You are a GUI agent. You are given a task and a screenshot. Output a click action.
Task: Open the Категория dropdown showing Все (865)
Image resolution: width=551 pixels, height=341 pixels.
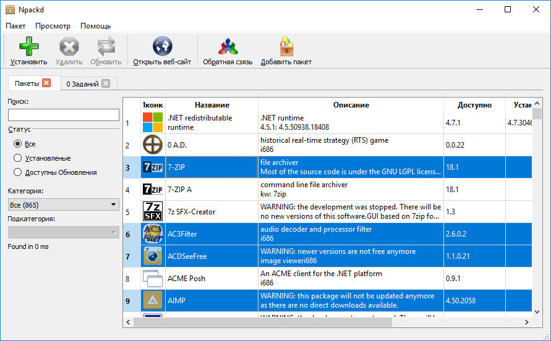[x=64, y=204]
